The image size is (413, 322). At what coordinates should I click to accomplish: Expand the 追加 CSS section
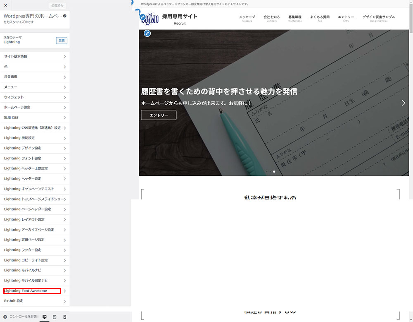35,118
